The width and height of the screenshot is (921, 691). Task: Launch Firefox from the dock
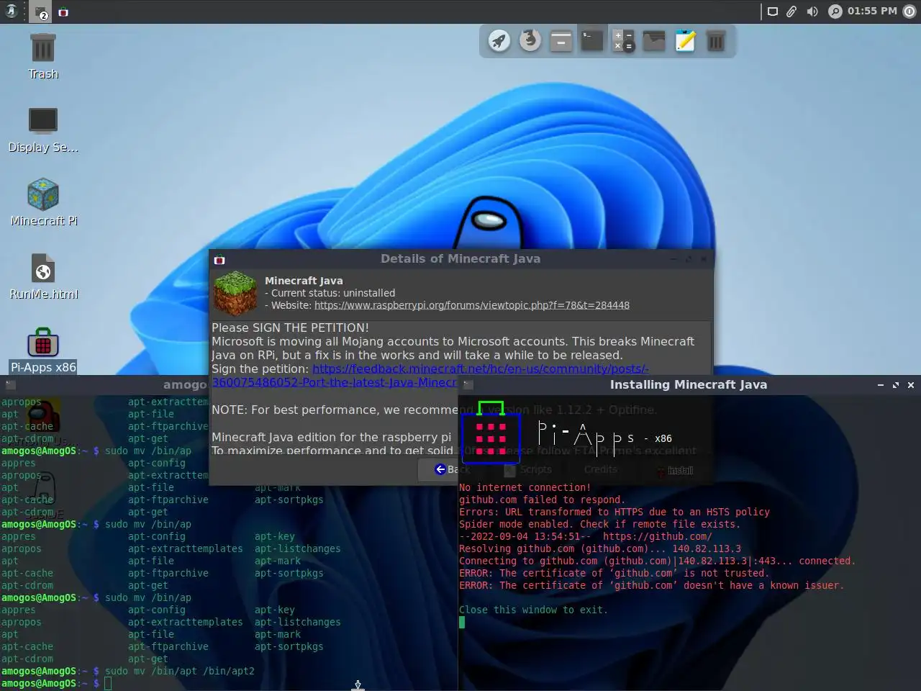[x=530, y=40]
